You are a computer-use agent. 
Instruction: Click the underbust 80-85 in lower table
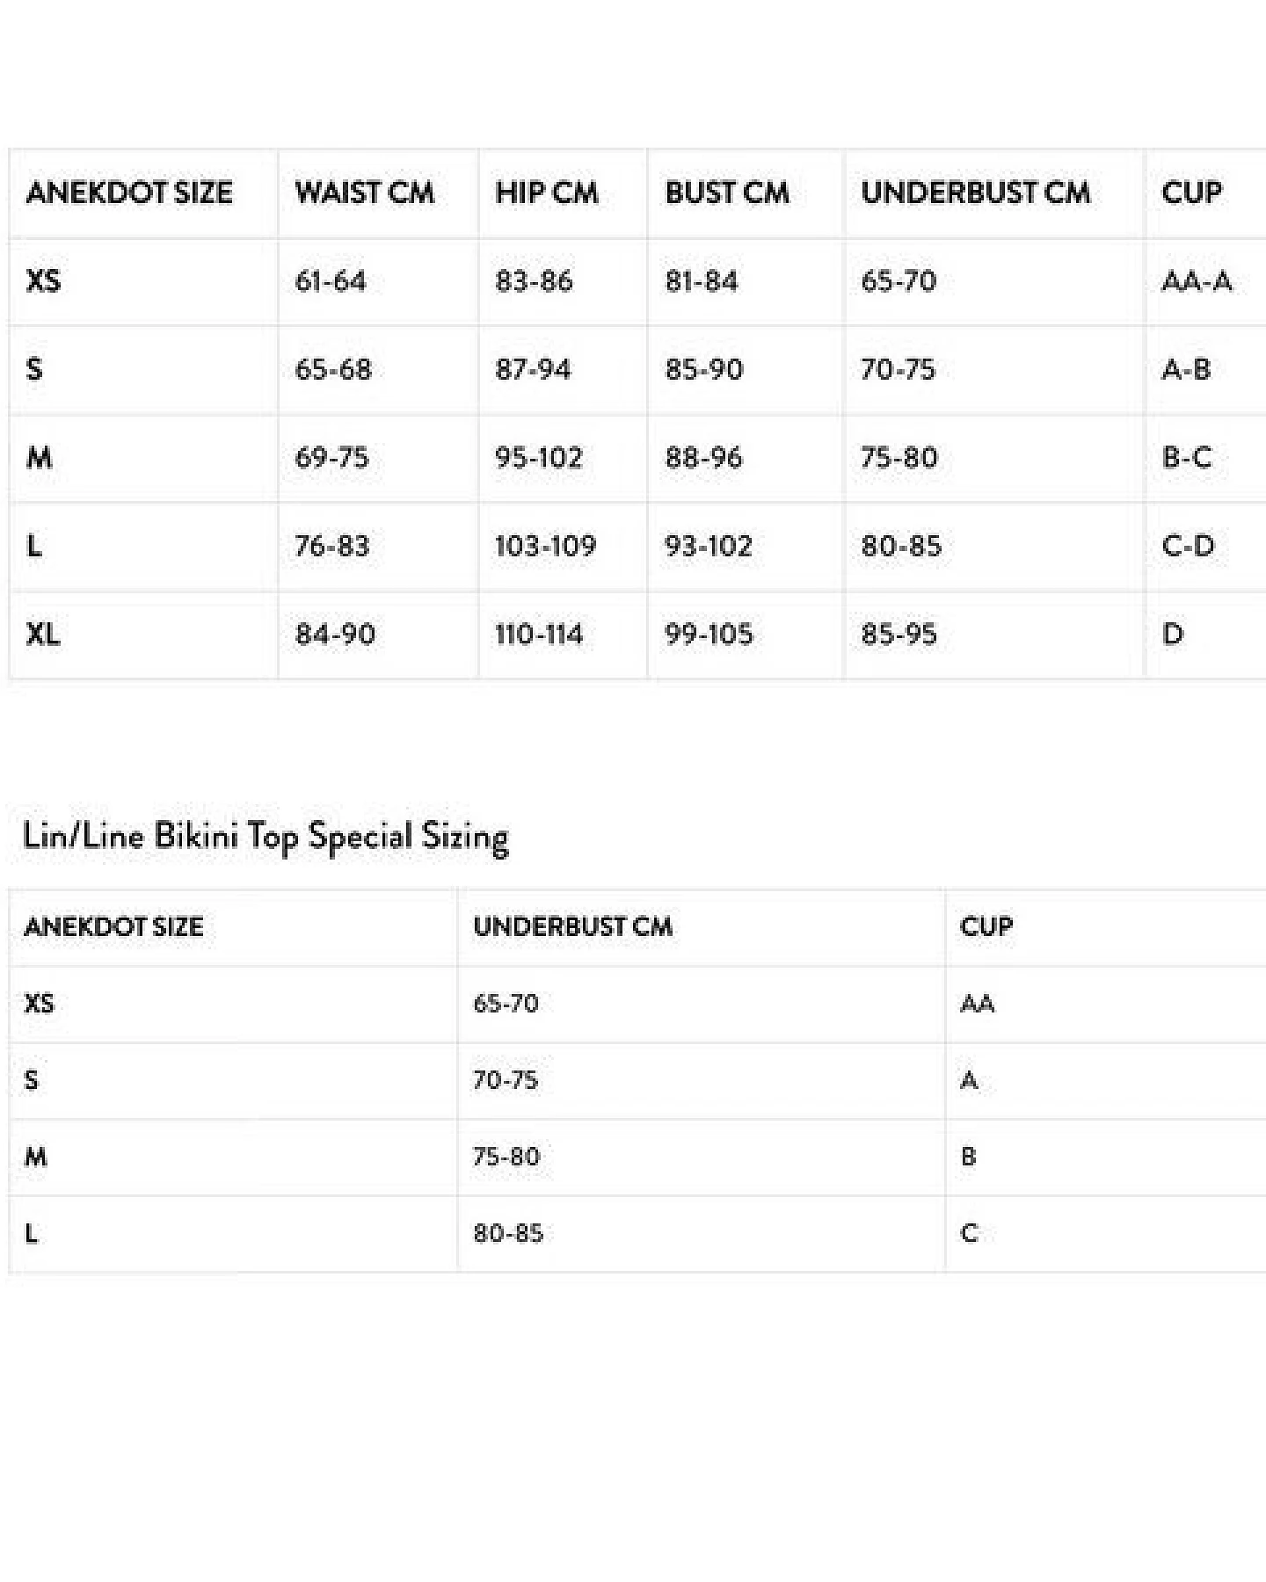coord(508,1233)
